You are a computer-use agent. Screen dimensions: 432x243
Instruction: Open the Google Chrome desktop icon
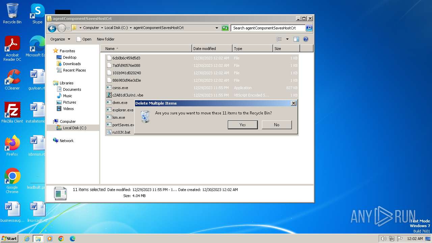click(12, 181)
